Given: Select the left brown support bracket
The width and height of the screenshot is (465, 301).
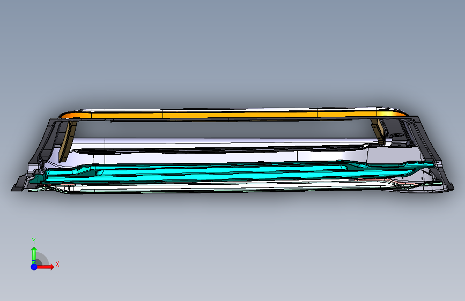Looking at the screenshot, I should coord(68,141).
